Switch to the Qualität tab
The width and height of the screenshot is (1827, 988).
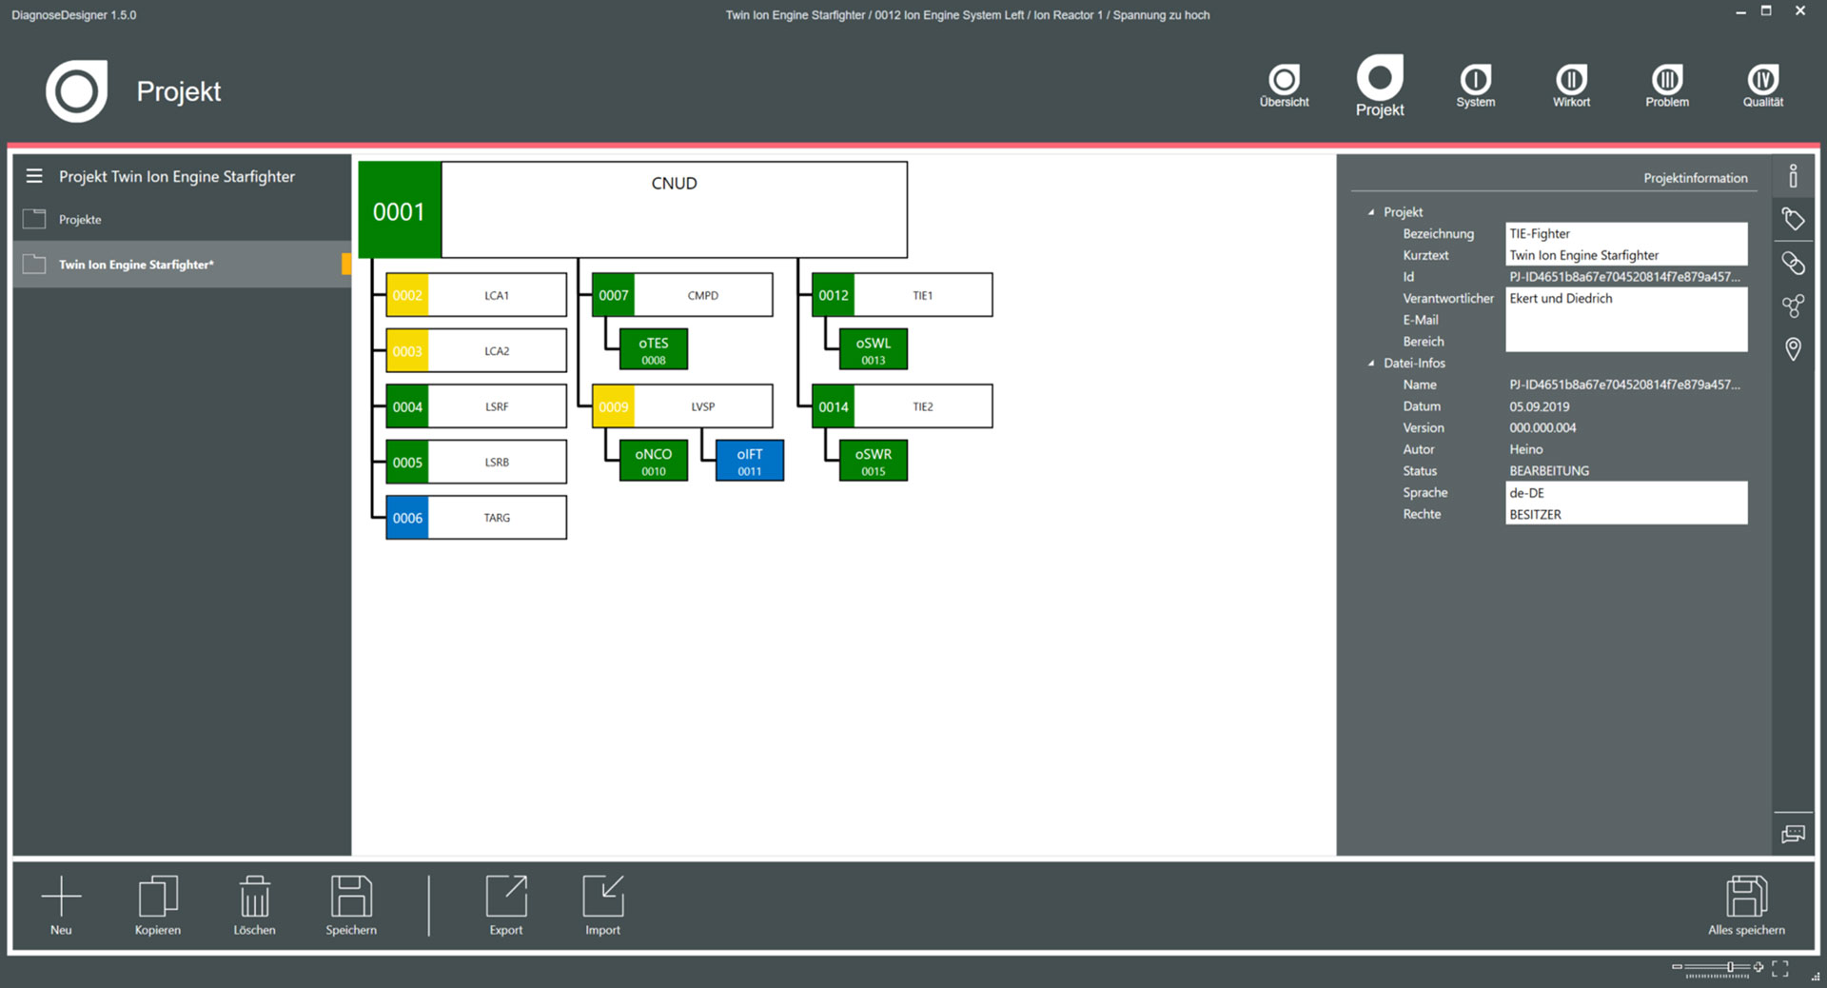(x=1763, y=86)
